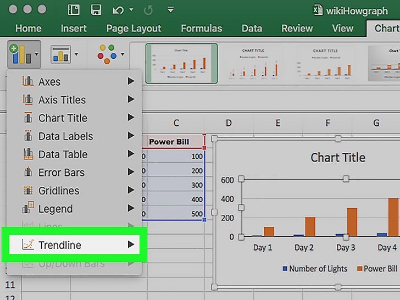
Task: Click the Save floppy disk icon
Action: pyautogui.click(x=96, y=10)
